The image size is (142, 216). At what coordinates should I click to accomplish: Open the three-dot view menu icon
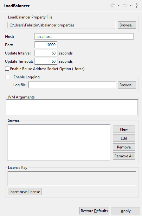pyautogui.click(x=137, y=5)
